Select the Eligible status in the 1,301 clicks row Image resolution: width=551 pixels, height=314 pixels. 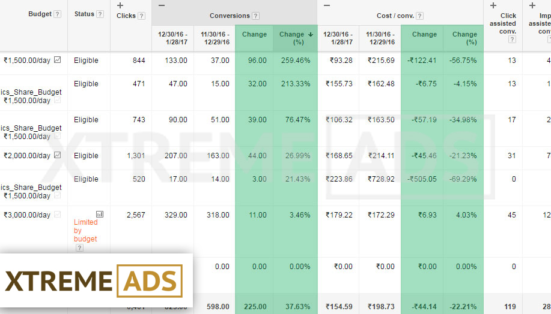coord(86,156)
